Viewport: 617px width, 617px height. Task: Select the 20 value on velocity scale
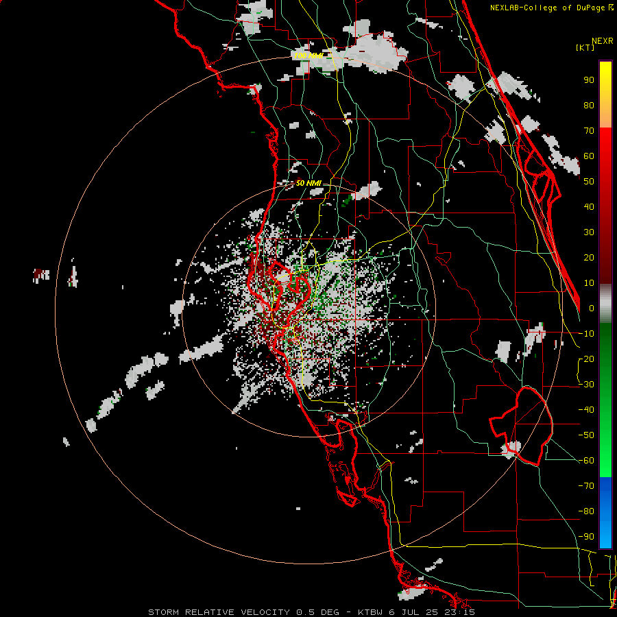589,258
